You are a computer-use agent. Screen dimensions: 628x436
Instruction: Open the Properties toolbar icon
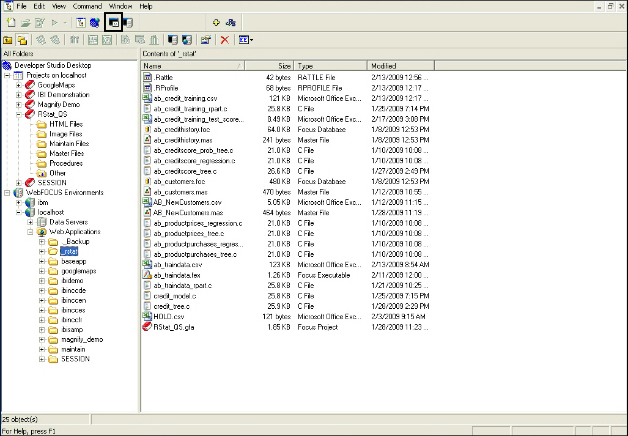click(206, 40)
